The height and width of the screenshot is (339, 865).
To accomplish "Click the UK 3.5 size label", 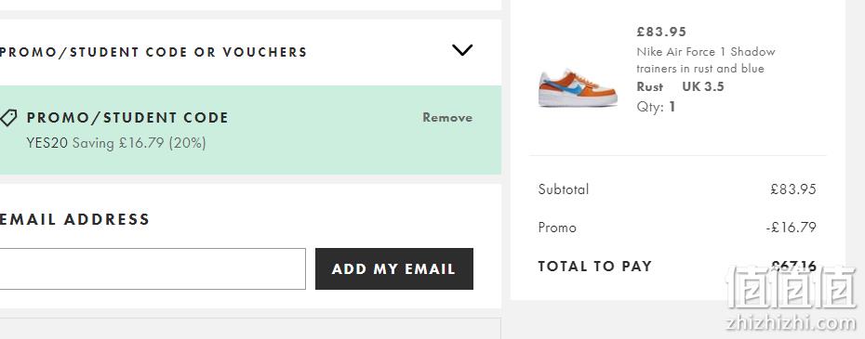I will 703,86.
